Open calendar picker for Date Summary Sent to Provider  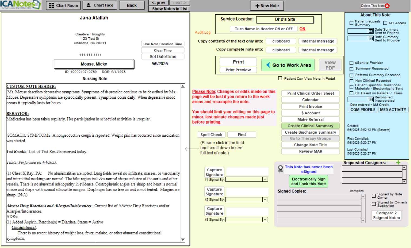point(371,38)
